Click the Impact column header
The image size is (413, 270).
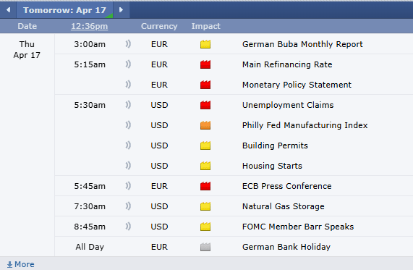(205, 26)
